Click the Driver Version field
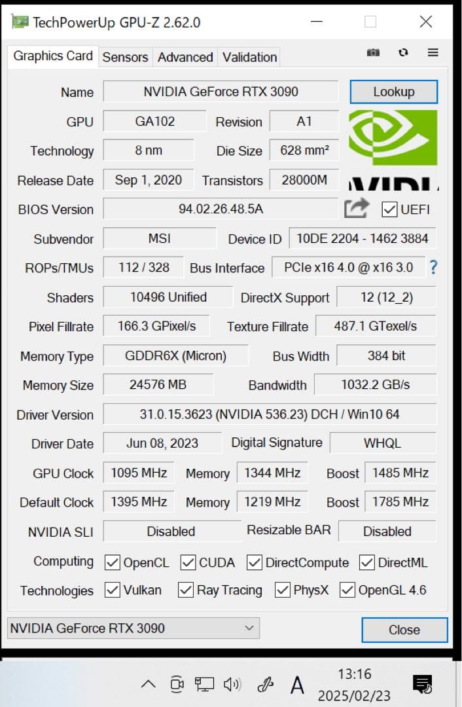This screenshot has height=707, width=462. pos(270,414)
